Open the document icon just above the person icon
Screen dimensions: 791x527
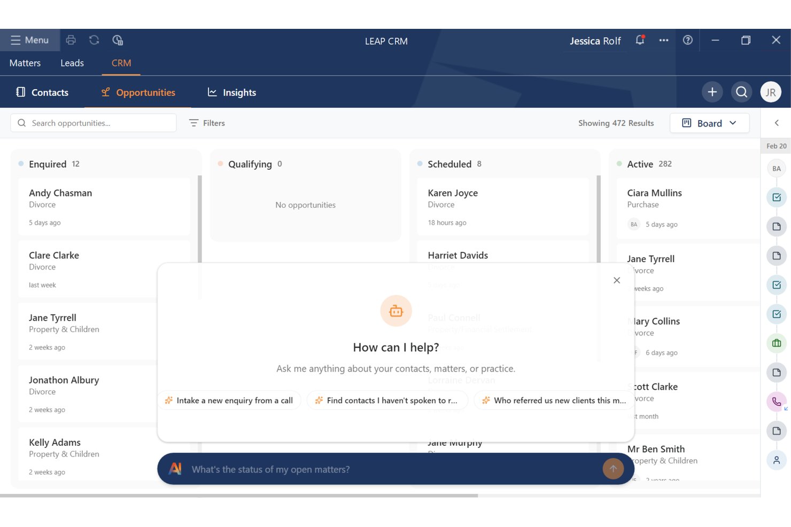[x=777, y=431]
